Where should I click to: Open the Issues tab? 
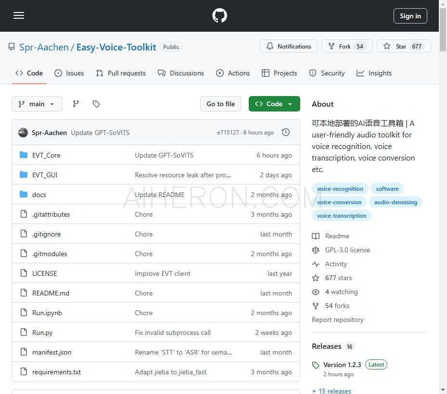tap(69, 73)
